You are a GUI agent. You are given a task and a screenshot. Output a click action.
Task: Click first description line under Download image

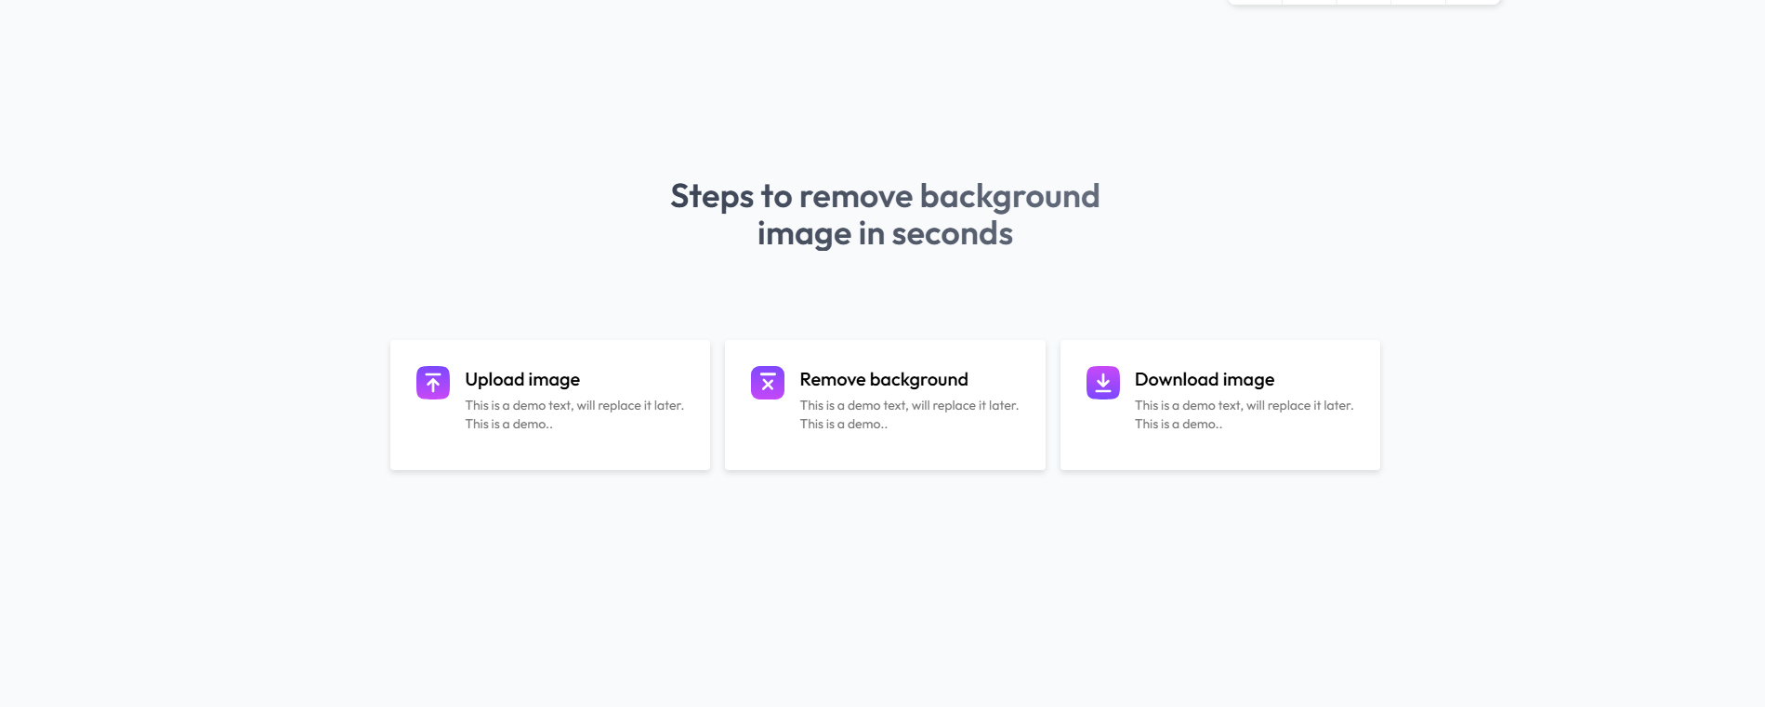tap(1243, 405)
